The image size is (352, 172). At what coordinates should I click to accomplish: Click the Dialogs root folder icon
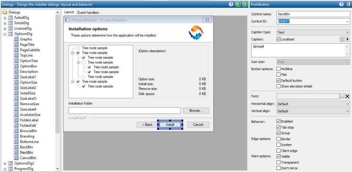click(x=5, y=12)
